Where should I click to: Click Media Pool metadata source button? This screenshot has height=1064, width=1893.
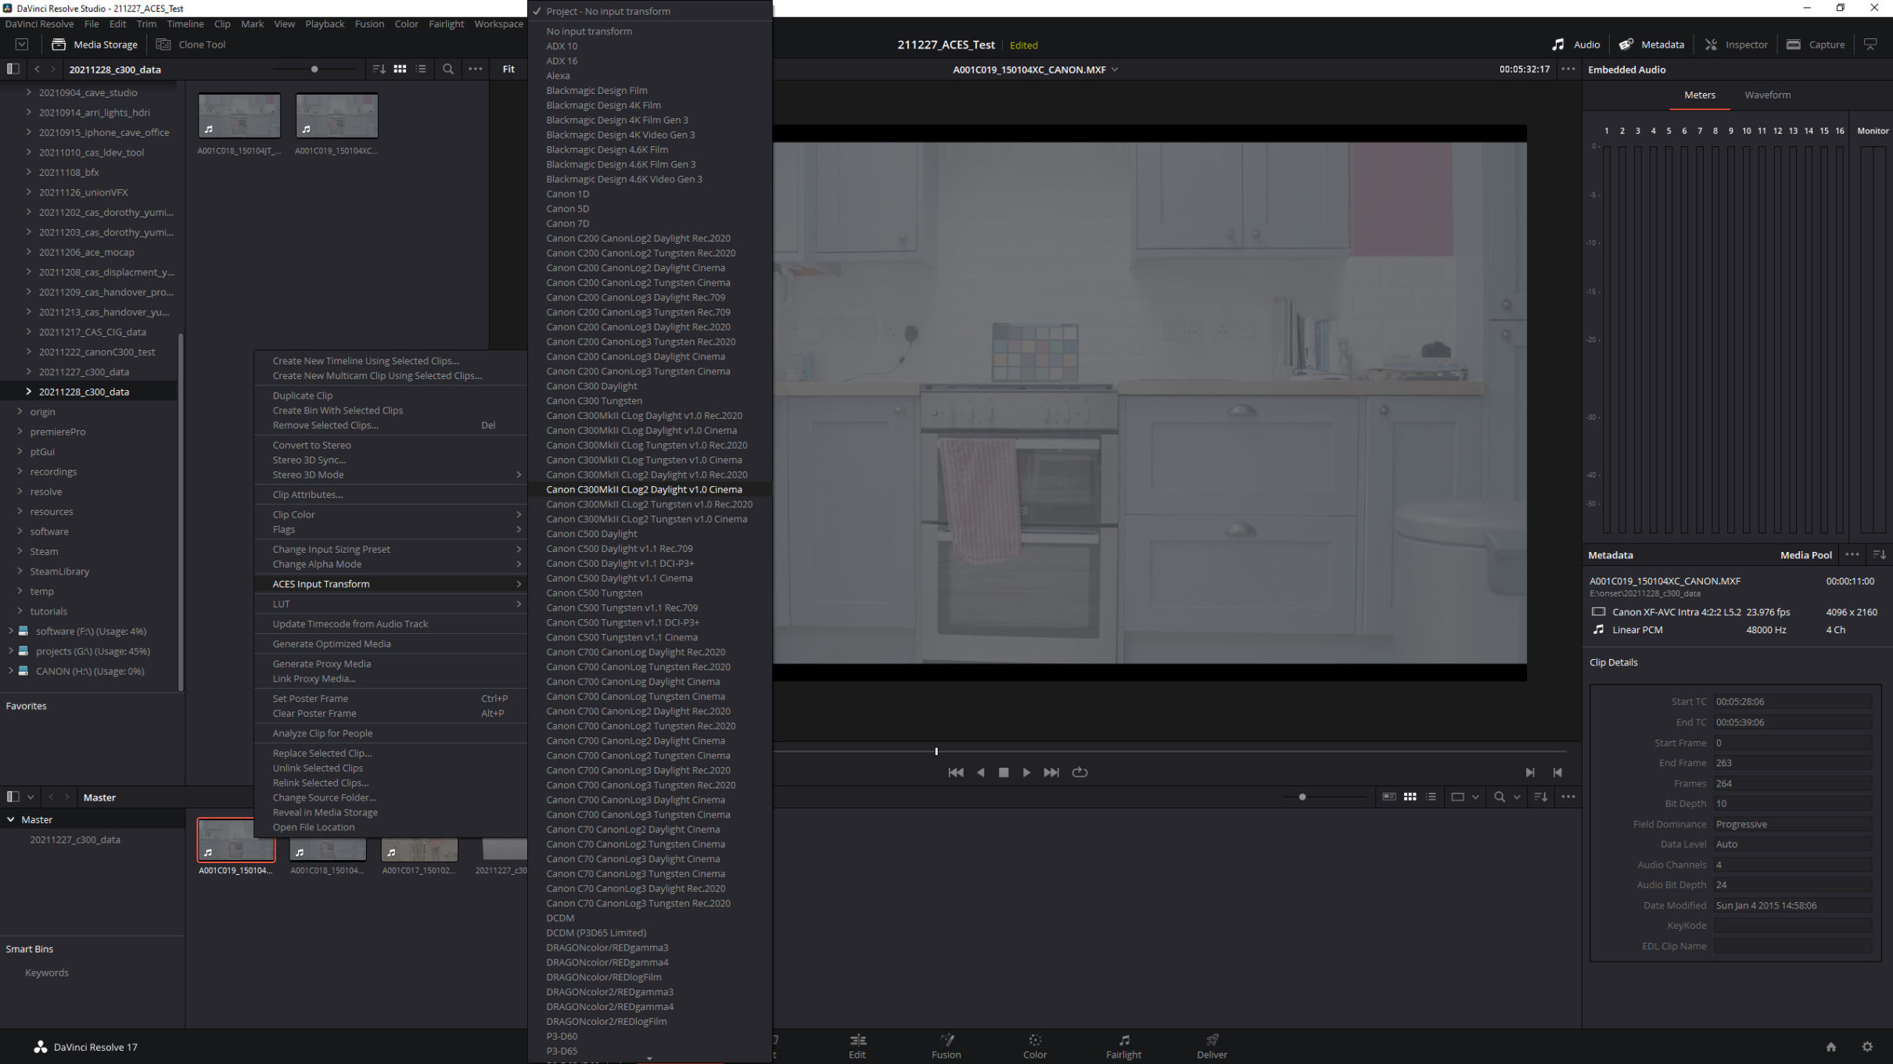pyautogui.click(x=1805, y=555)
